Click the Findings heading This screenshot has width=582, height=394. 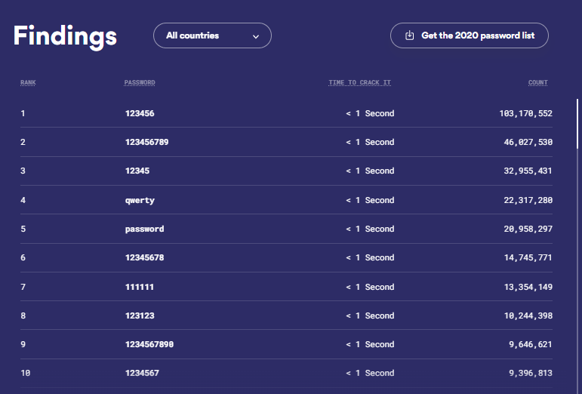tap(65, 35)
